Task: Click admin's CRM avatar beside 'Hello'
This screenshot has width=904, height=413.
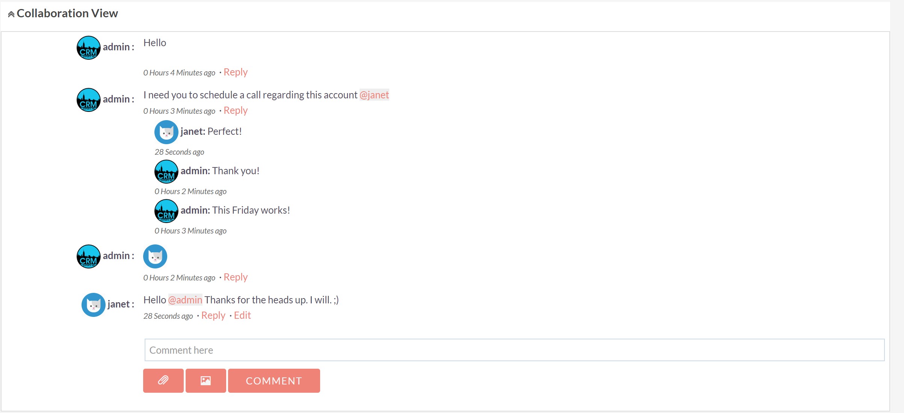Action: pyautogui.click(x=89, y=48)
